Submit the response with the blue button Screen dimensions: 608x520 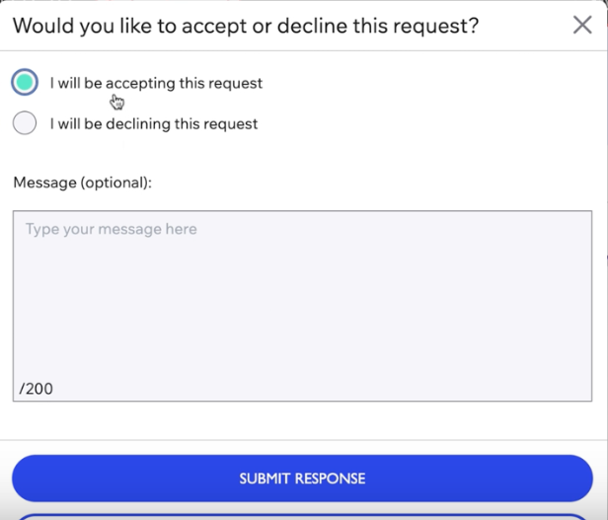tap(302, 479)
